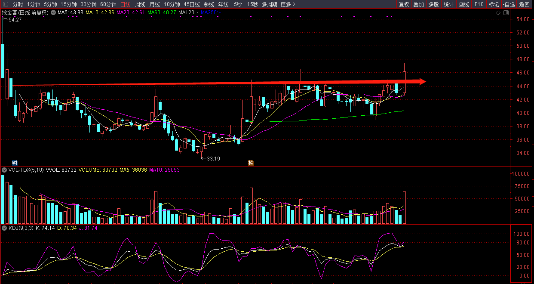The image size is (534, 284).
Task: Expand the VOL-TDX indicator dropdown
Action: [5, 170]
